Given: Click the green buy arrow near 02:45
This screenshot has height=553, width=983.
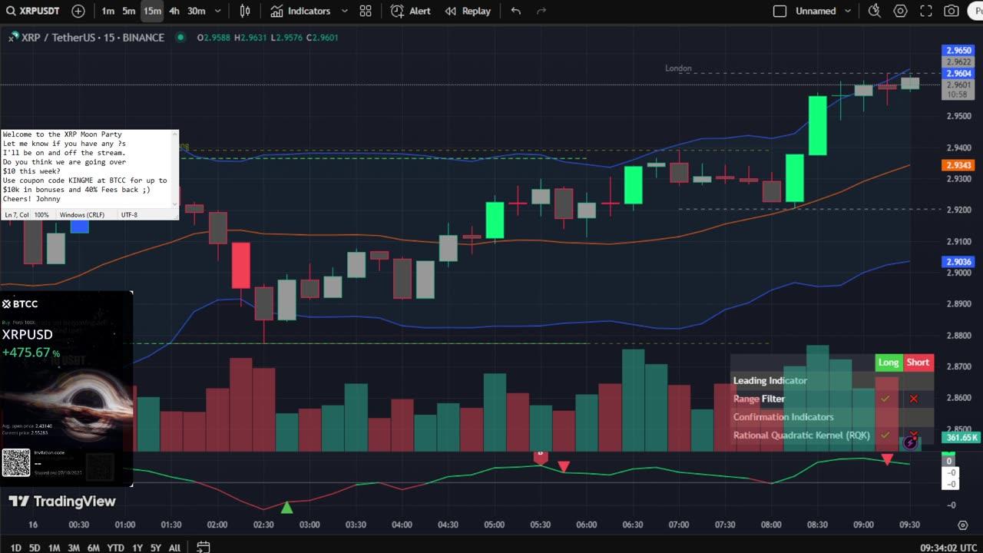Looking at the screenshot, I should click(x=287, y=507).
